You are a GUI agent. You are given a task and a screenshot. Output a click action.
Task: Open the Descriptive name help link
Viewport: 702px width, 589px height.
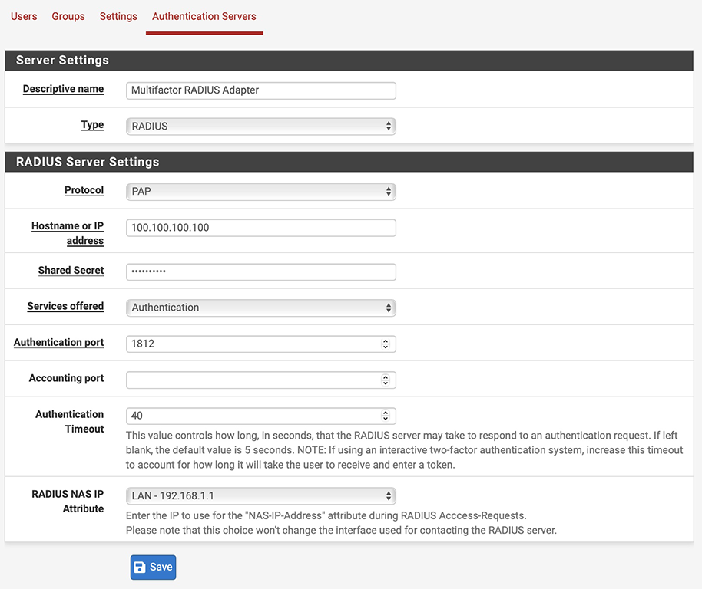(x=63, y=89)
